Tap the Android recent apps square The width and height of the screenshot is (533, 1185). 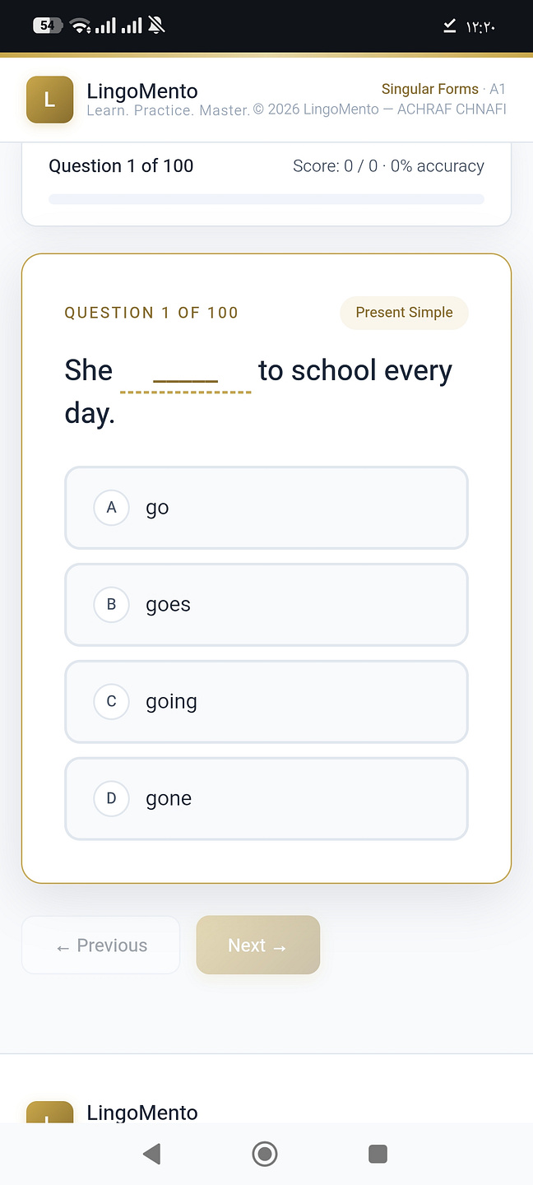378,1154
